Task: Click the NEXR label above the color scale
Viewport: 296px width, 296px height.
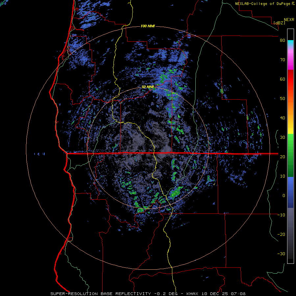Action: (x=289, y=20)
